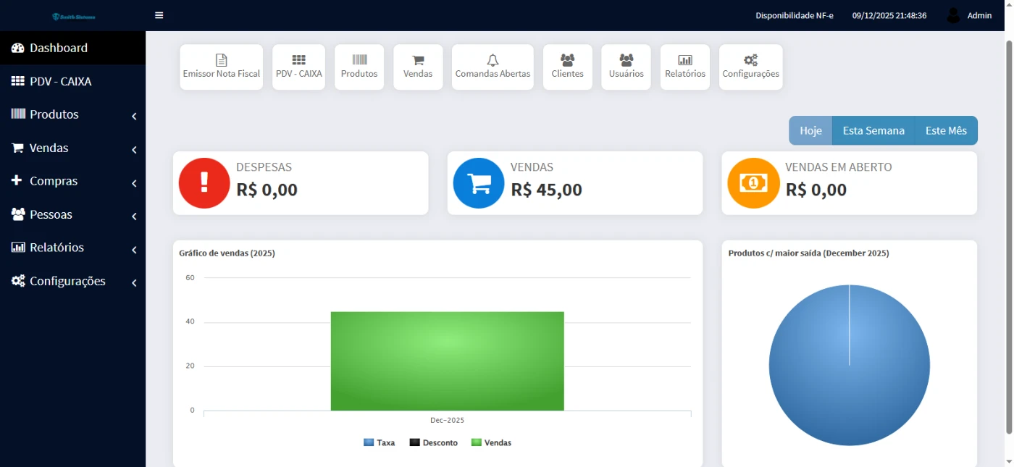The height and width of the screenshot is (467, 1014).
Task: Open Configurações gears shortcut tile
Action: pyautogui.click(x=750, y=67)
